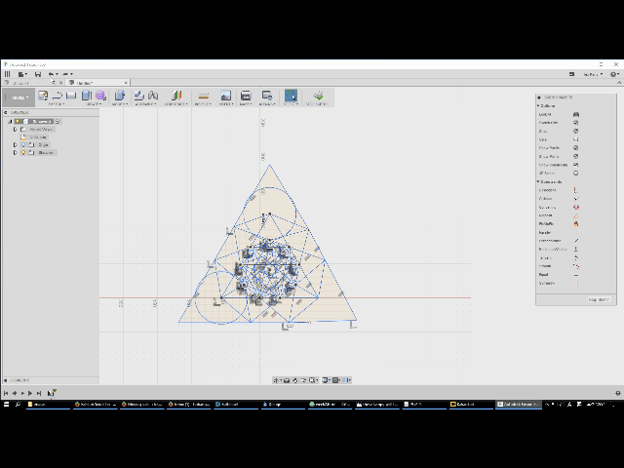Apply the Coincident constraint
Screen dimensions: 624x468
576,190
